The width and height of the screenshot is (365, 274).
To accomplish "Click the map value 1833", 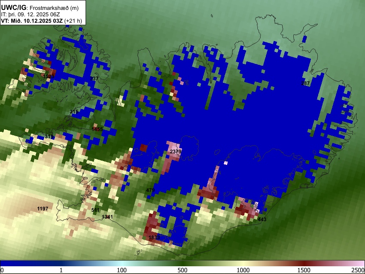I will 154,237.
